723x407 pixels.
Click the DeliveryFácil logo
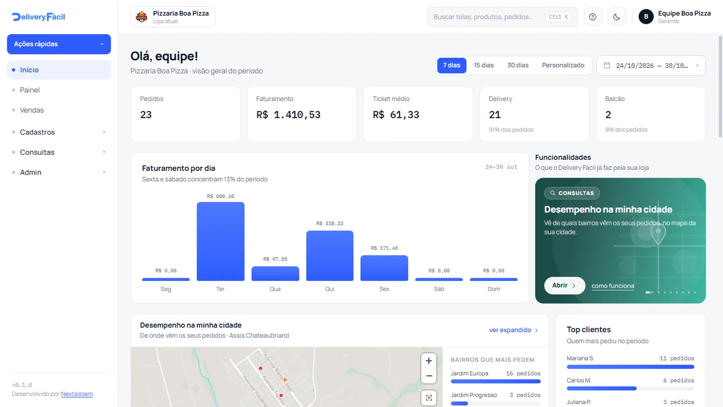[x=38, y=17]
